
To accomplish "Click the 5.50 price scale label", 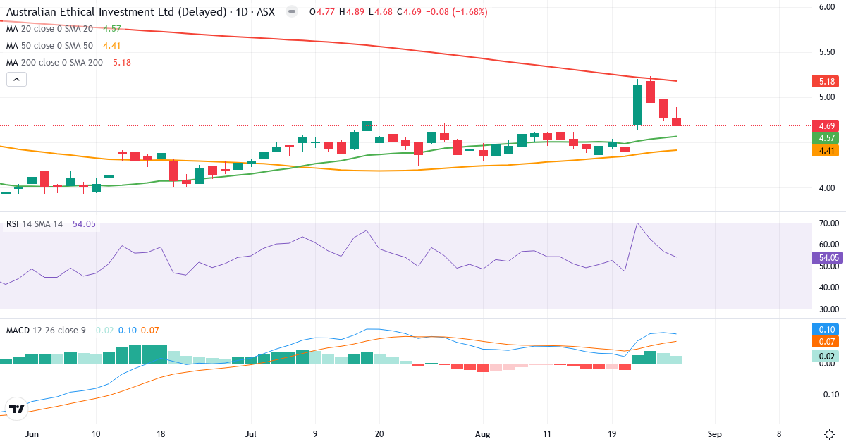I will tap(826, 53).
